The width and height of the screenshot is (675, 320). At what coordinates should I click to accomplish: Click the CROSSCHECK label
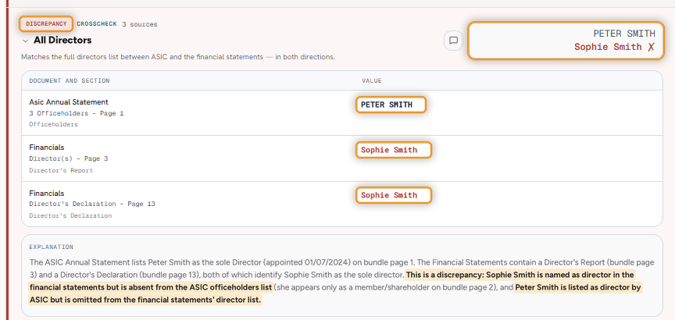[97, 24]
